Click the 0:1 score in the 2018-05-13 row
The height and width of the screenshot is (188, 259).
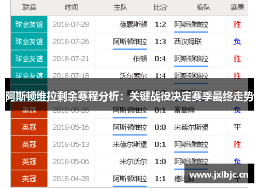point(160,144)
